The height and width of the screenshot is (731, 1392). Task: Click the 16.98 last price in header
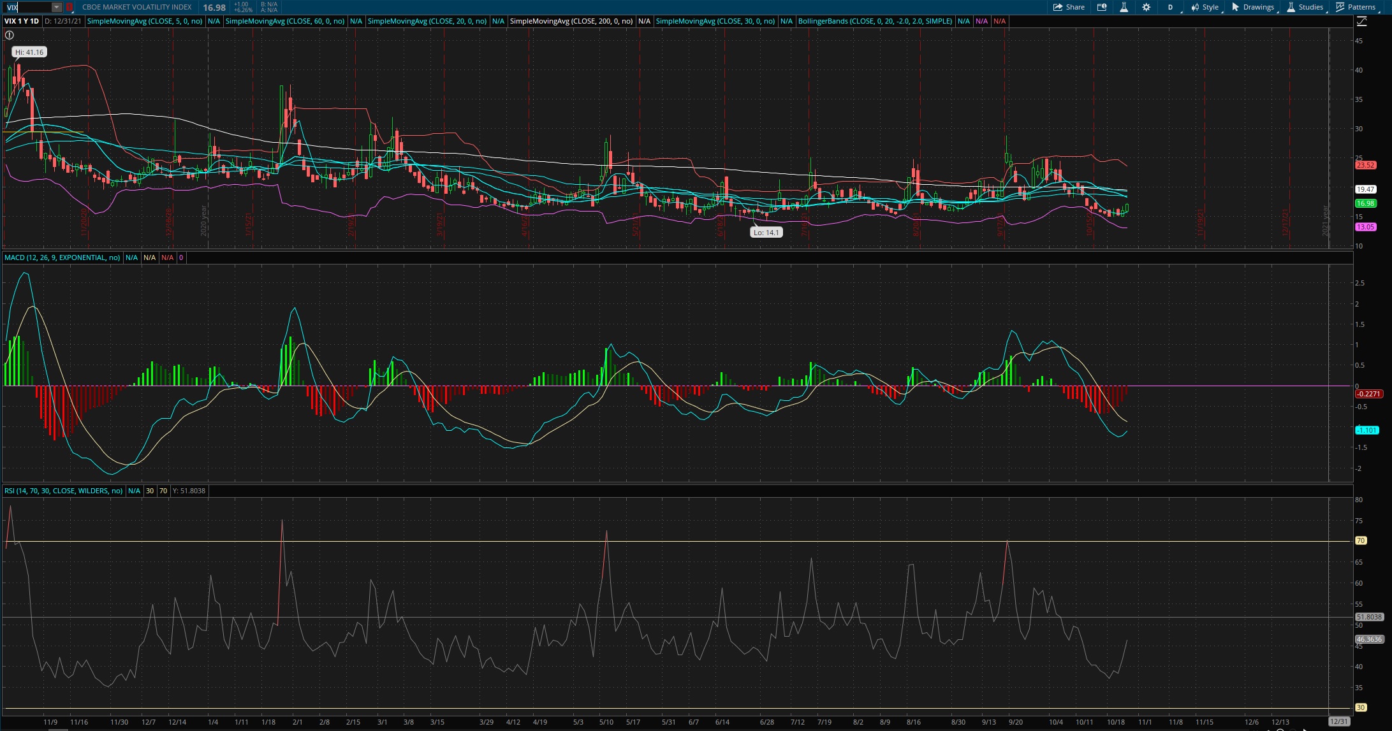214,8
